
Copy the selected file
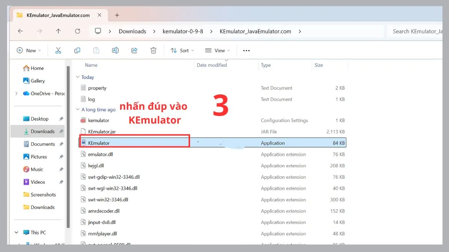coord(77,50)
